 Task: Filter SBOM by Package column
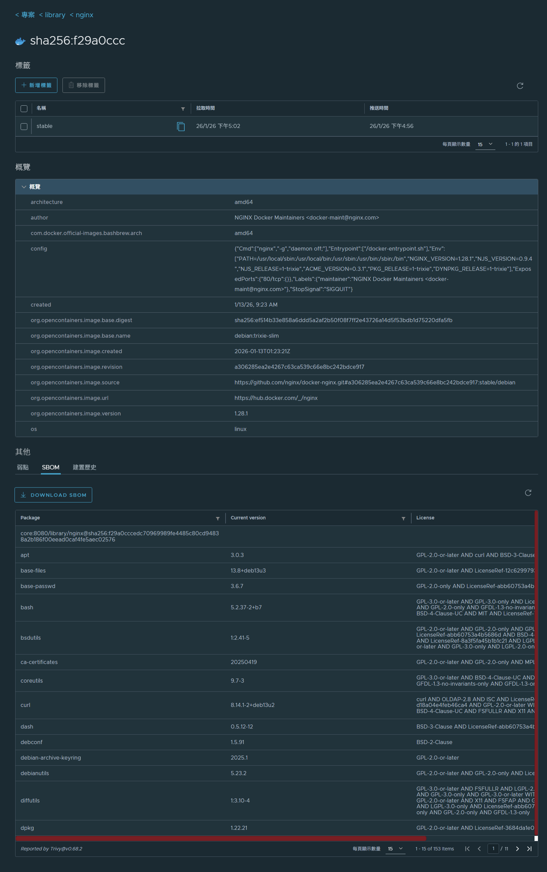[218, 518]
